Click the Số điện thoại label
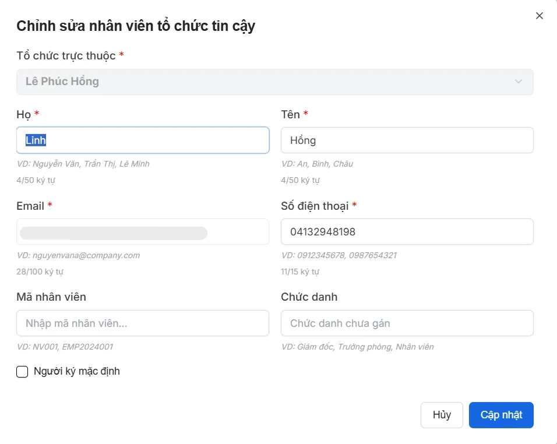The width and height of the screenshot is (557, 444). [314, 206]
